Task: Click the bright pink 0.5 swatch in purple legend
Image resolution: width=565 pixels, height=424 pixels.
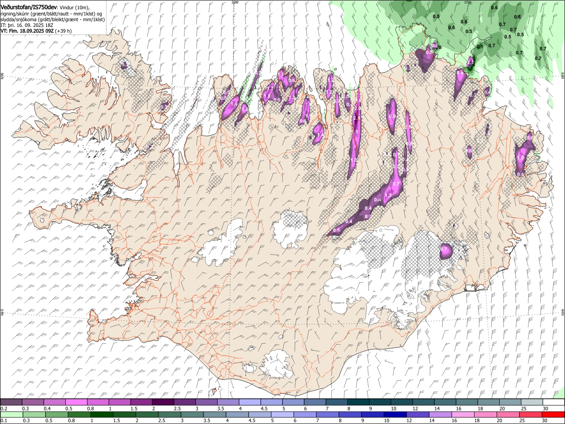Action: click(x=76, y=402)
